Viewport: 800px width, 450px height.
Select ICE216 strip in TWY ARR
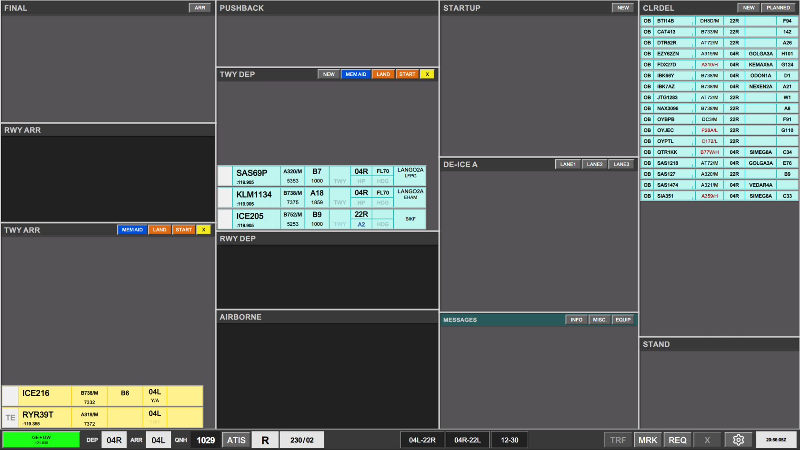(x=102, y=396)
